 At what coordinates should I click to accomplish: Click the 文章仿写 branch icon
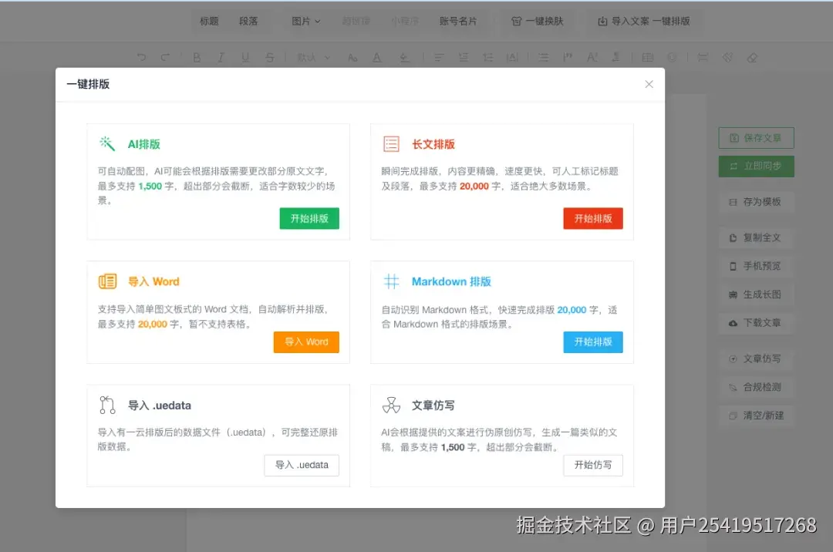[x=392, y=405]
